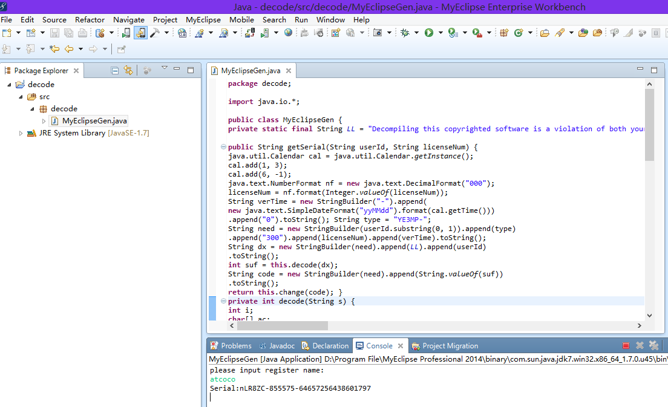Click the deploy to server icon
The height and width of the screenshot is (407, 668).
click(250, 33)
